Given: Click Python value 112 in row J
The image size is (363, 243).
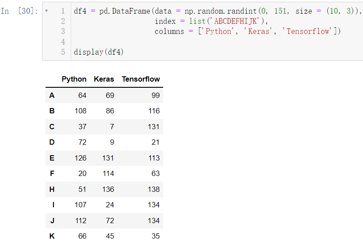Looking at the screenshot, I should point(81,221).
